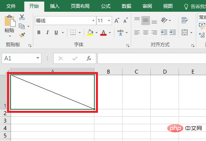Open alignment group dialog launcher
Viewport: 206px width, 141px height.
tap(193, 45)
